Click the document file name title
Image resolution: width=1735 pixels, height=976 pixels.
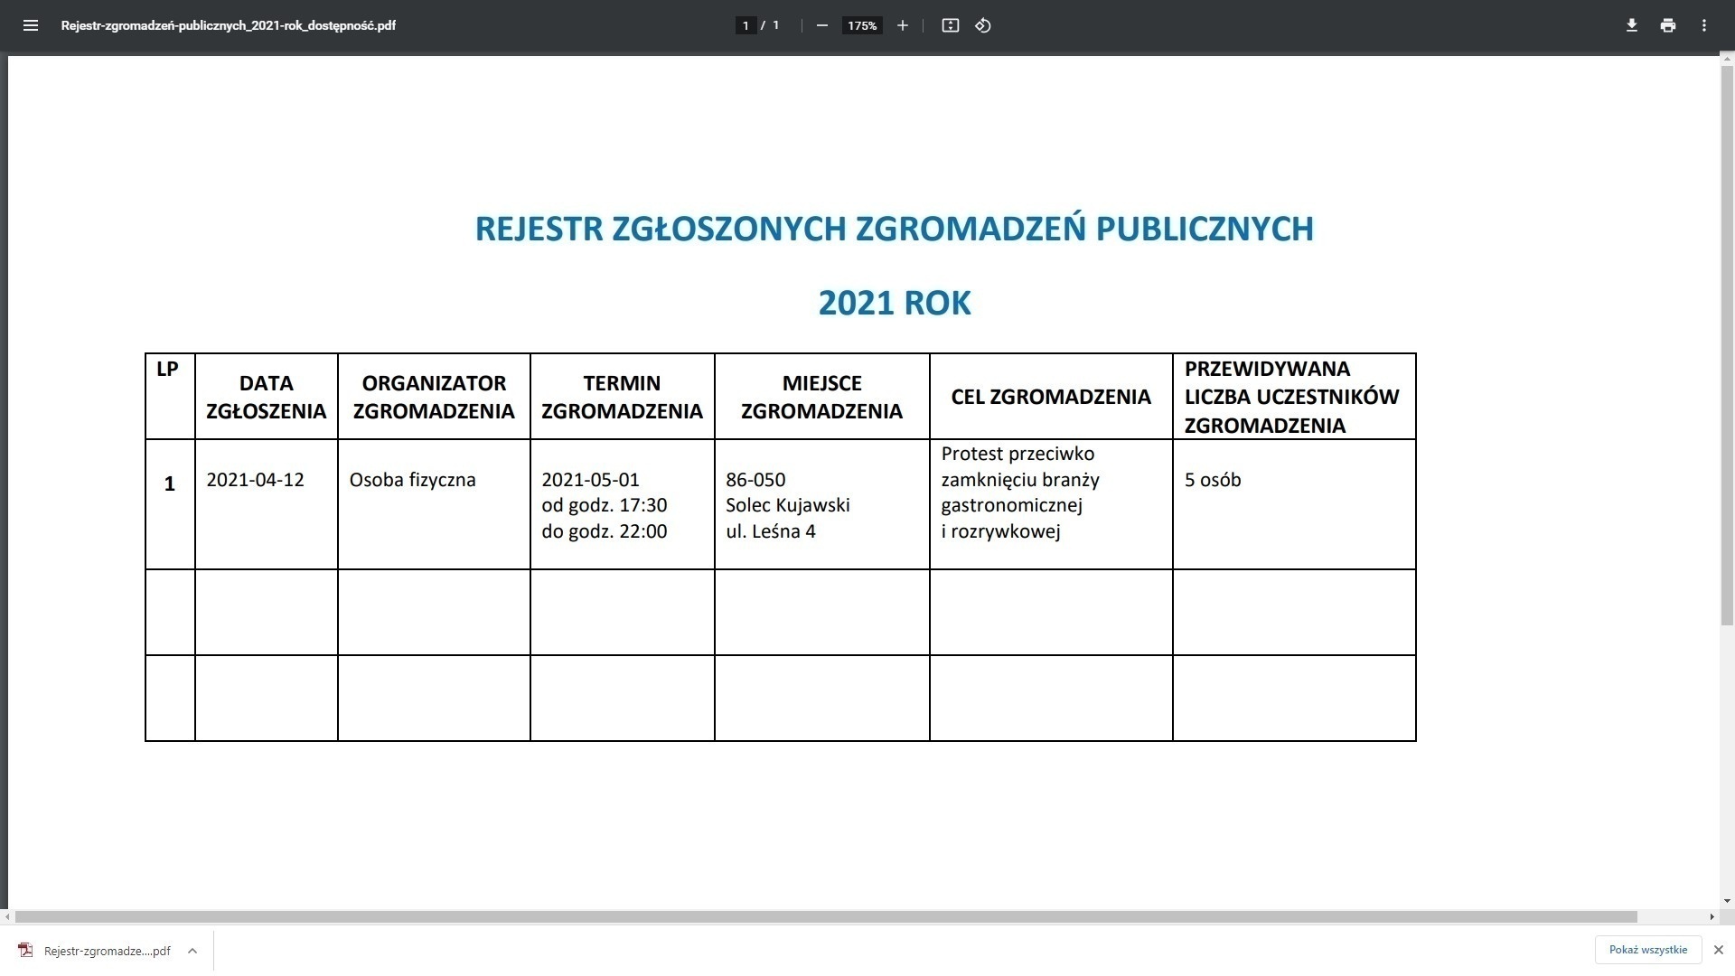(229, 25)
